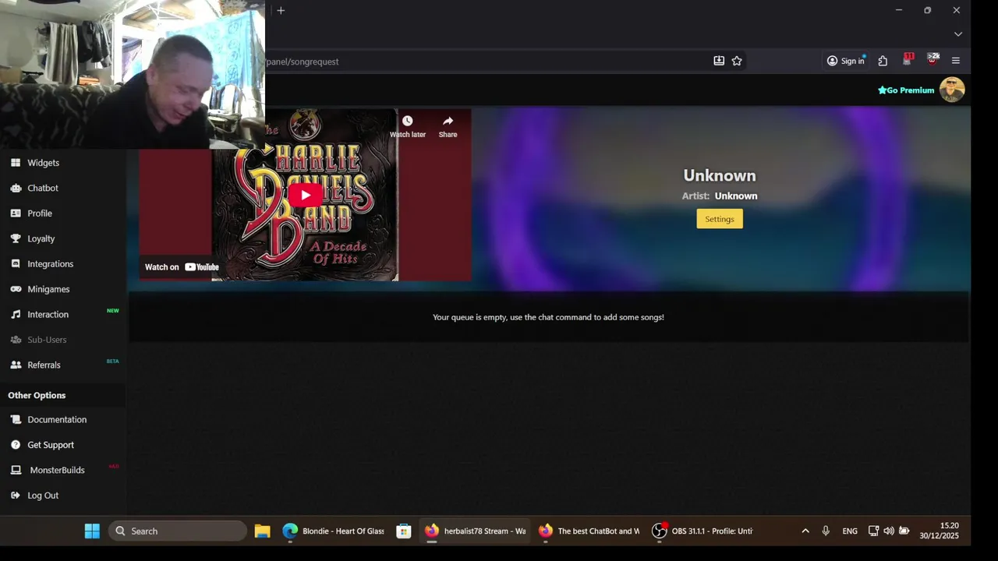Open the Chatbot menu item
This screenshot has width=998, height=561.
pyautogui.click(x=43, y=188)
